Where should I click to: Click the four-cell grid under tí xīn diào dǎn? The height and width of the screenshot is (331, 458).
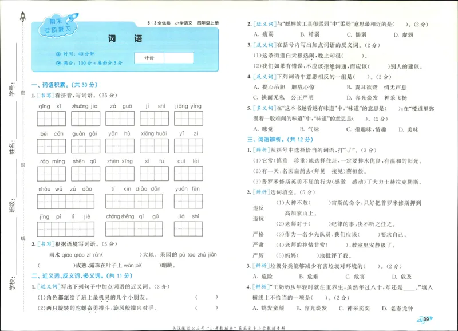click(134, 201)
